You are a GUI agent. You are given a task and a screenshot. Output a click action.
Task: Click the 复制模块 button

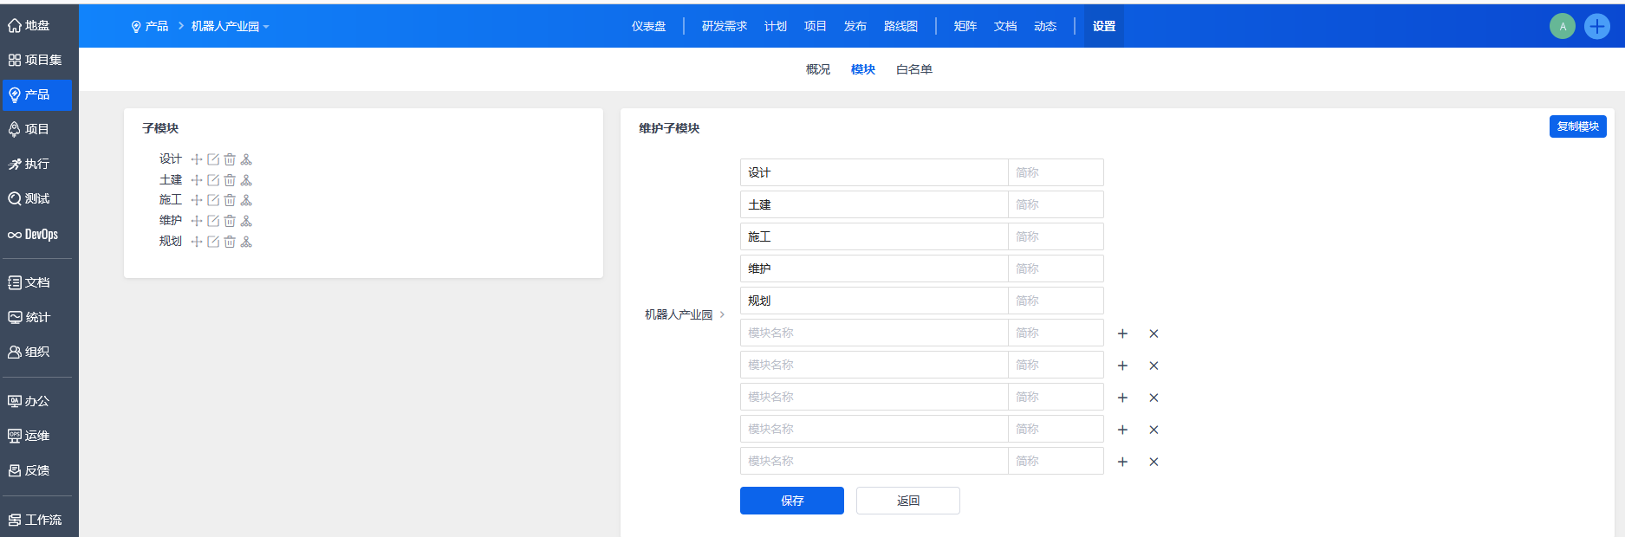pyautogui.click(x=1577, y=126)
